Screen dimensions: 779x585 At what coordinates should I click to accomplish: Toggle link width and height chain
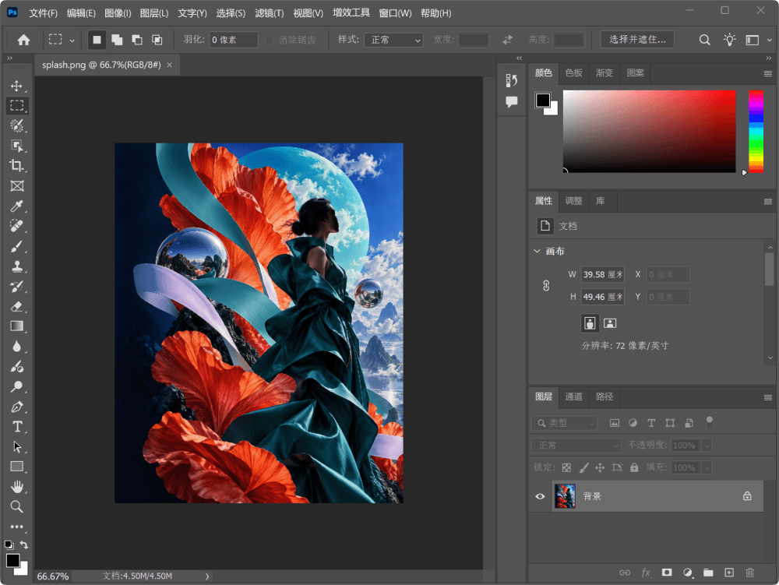coord(546,286)
